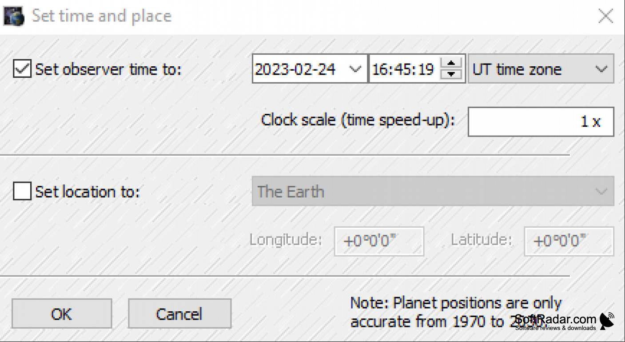This screenshot has height=342, width=625.
Task: Confirm with the OK button
Action: pyautogui.click(x=62, y=314)
